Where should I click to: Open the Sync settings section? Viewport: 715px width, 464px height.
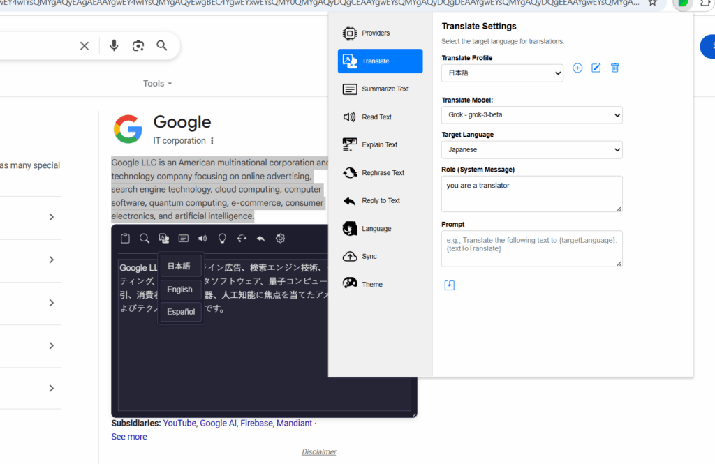pos(380,257)
